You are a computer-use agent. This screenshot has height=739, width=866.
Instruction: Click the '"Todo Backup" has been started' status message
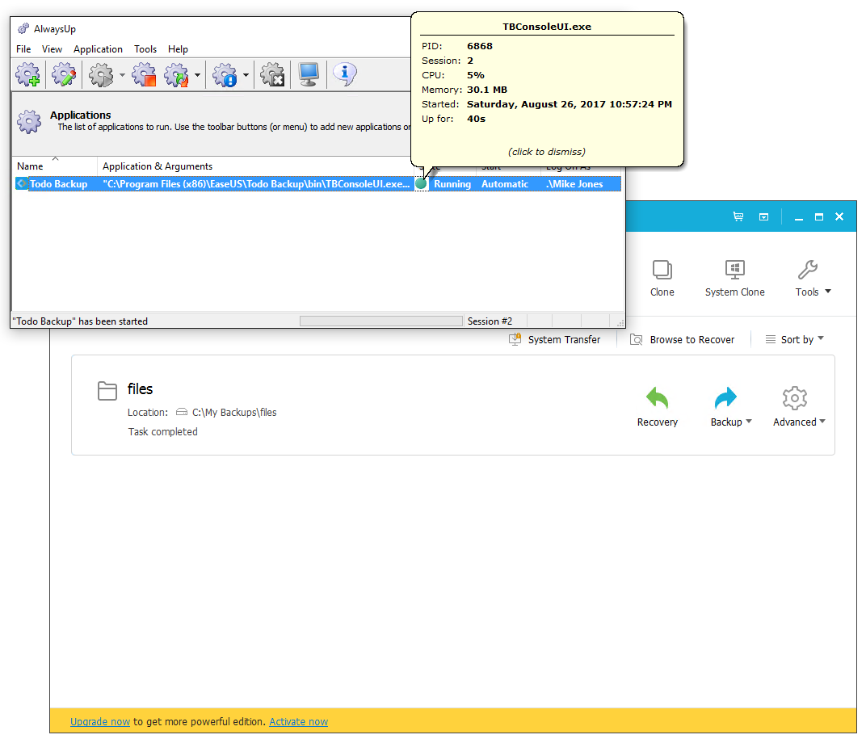(x=80, y=321)
